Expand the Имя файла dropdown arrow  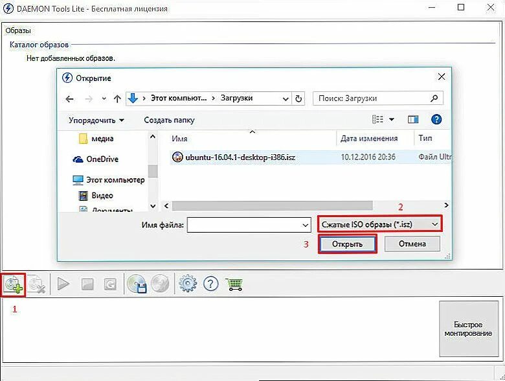point(306,225)
